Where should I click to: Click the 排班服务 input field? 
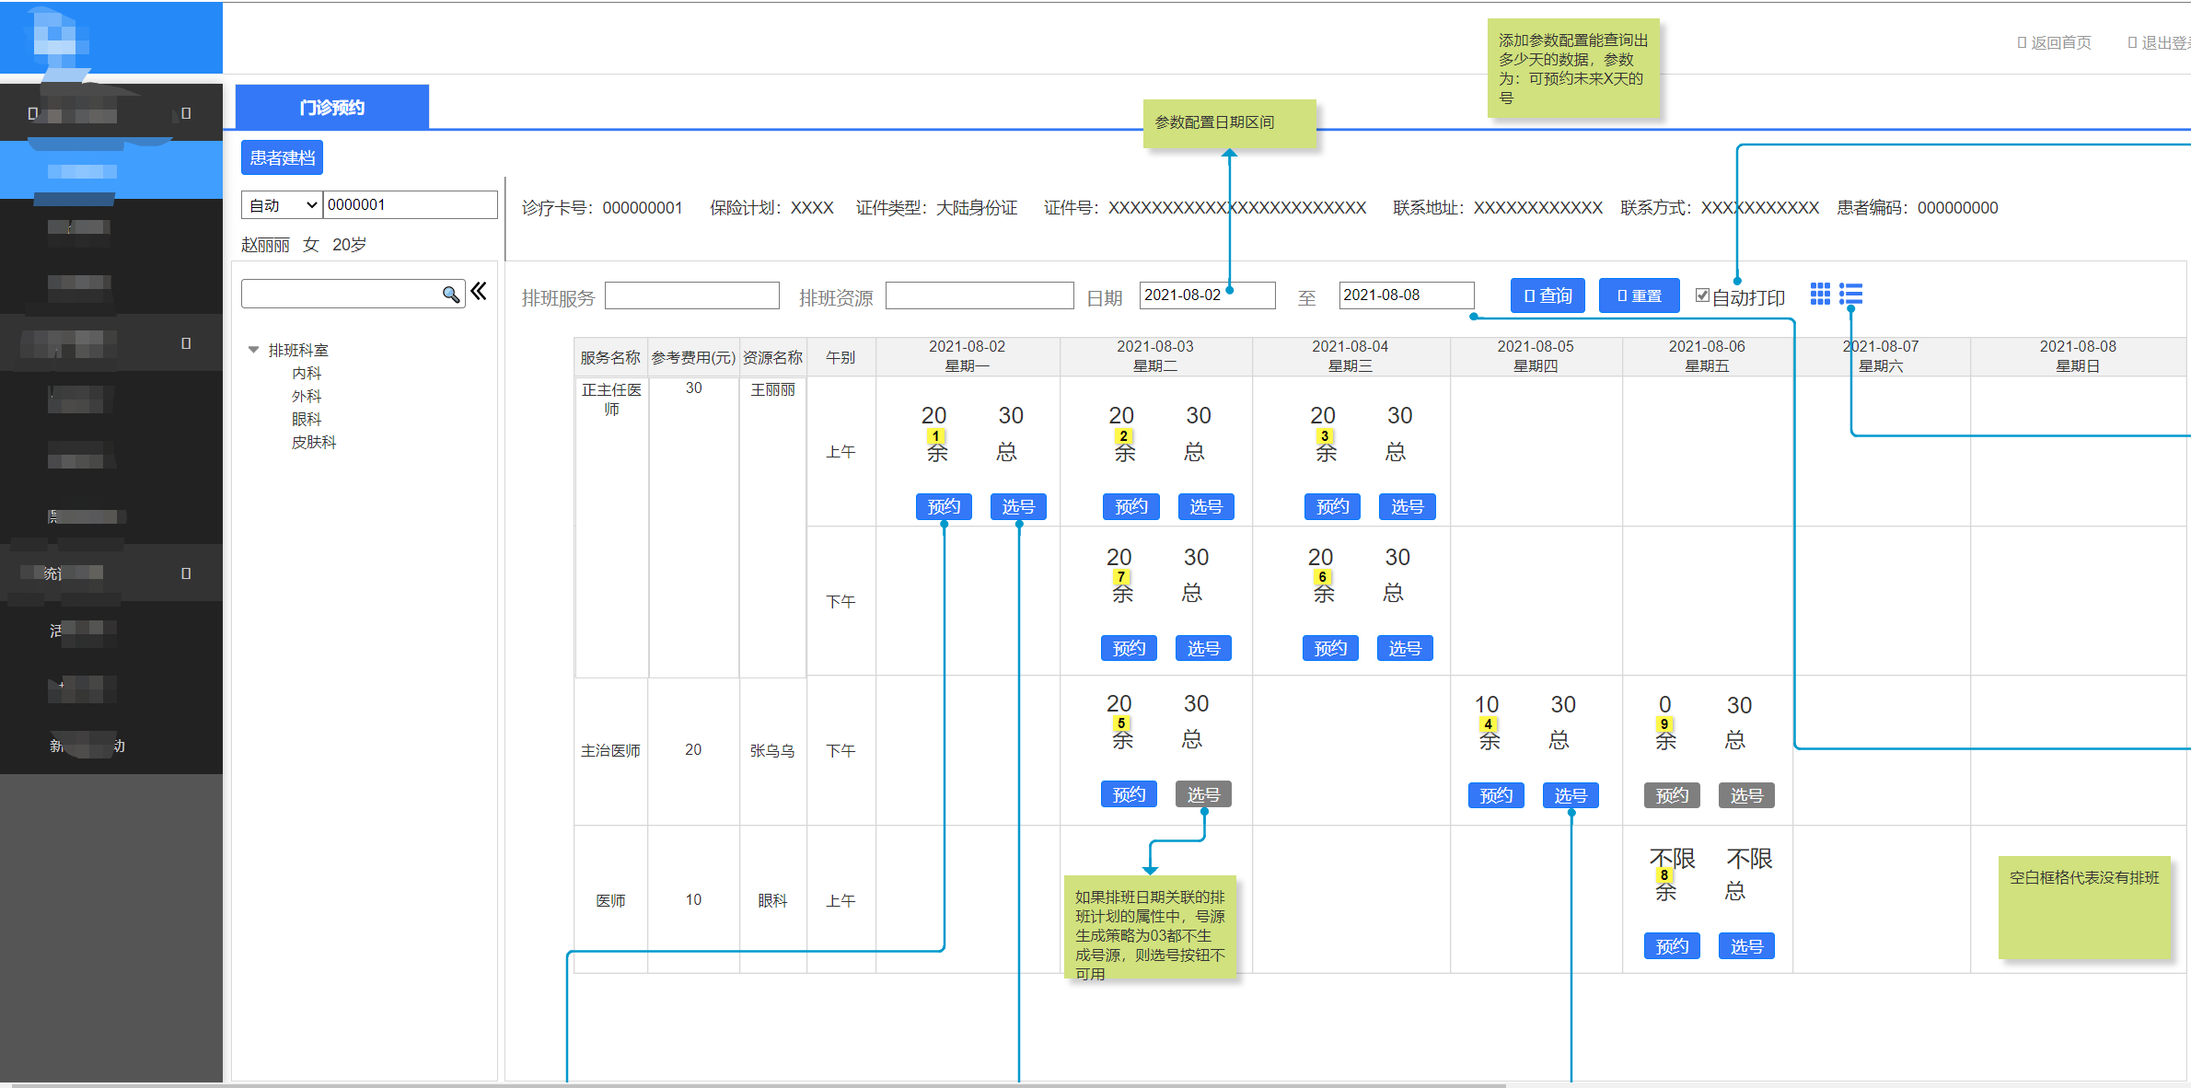(x=691, y=295)
